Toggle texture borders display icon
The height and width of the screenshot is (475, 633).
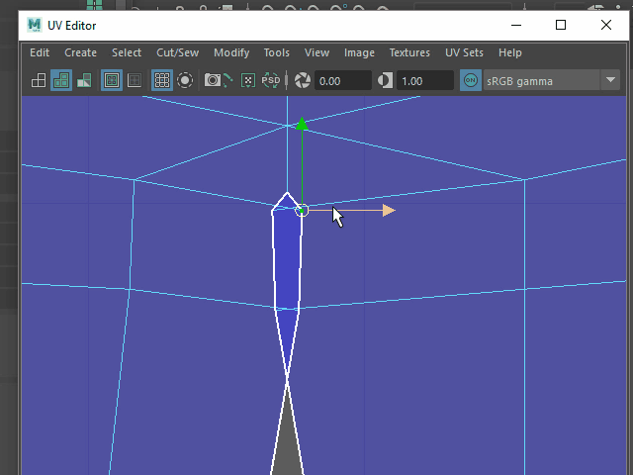(112, 81)
